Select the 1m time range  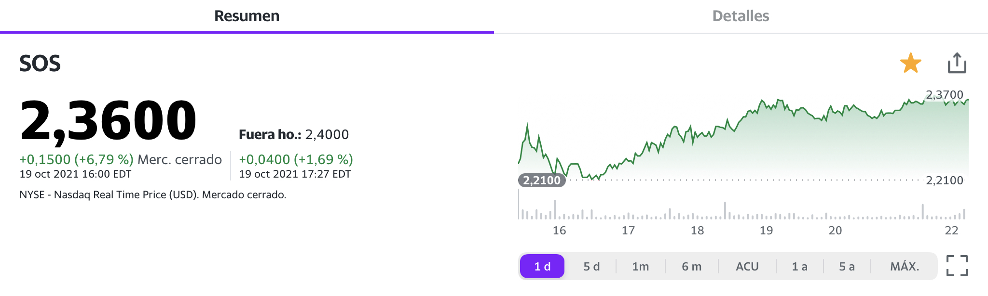coord(641,266)
